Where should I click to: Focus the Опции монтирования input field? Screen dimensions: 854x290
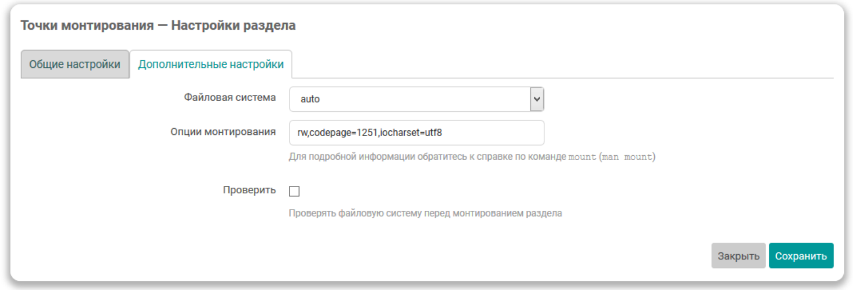coord(416,133)
